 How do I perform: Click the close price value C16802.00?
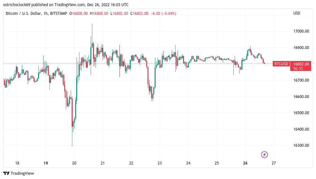click(x=139, y=14)
